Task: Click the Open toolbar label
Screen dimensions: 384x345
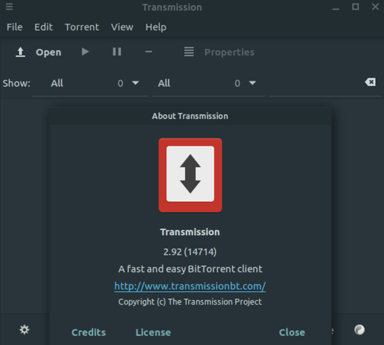Action: 48,52
